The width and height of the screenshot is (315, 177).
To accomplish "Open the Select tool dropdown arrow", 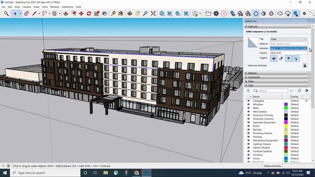I will [x=20, y=14].
